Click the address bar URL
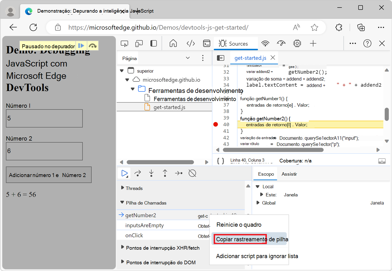Viewport: 392px width, 271px height. (x=158, y=27)
